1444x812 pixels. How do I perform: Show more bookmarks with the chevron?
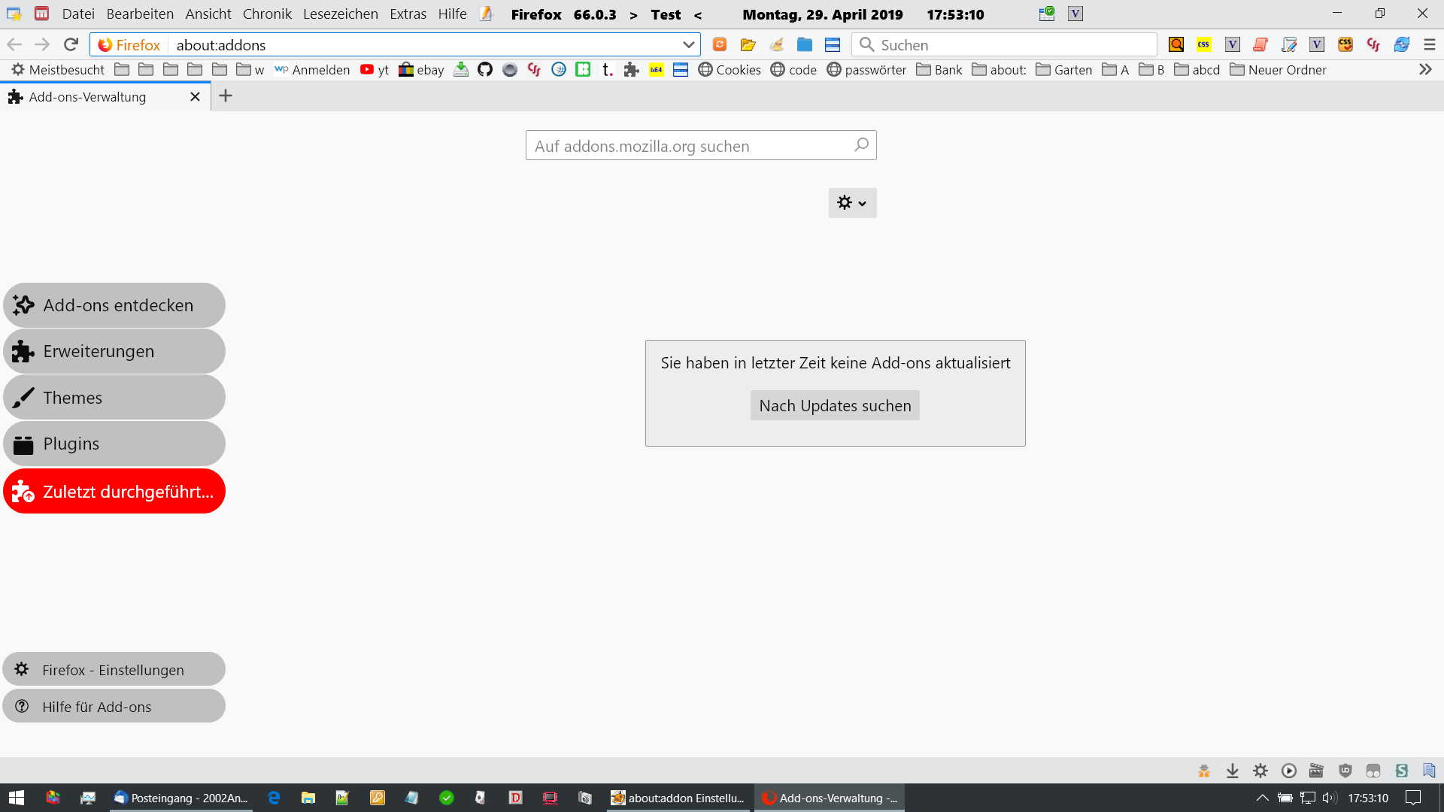(1424, 70)
